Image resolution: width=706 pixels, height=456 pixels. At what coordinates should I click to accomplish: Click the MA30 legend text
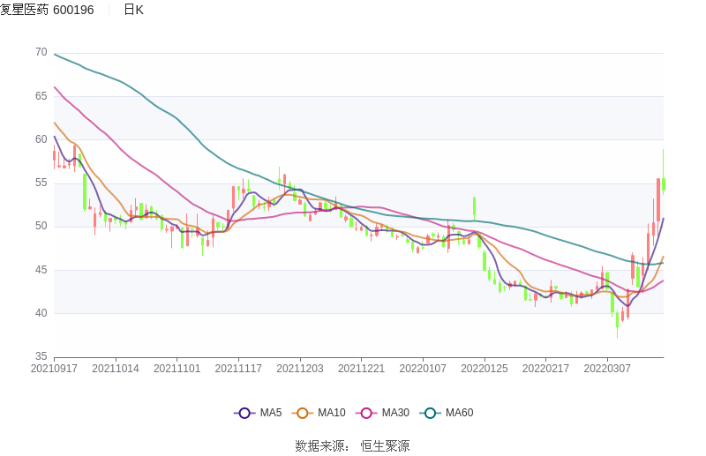coord(395,413)
